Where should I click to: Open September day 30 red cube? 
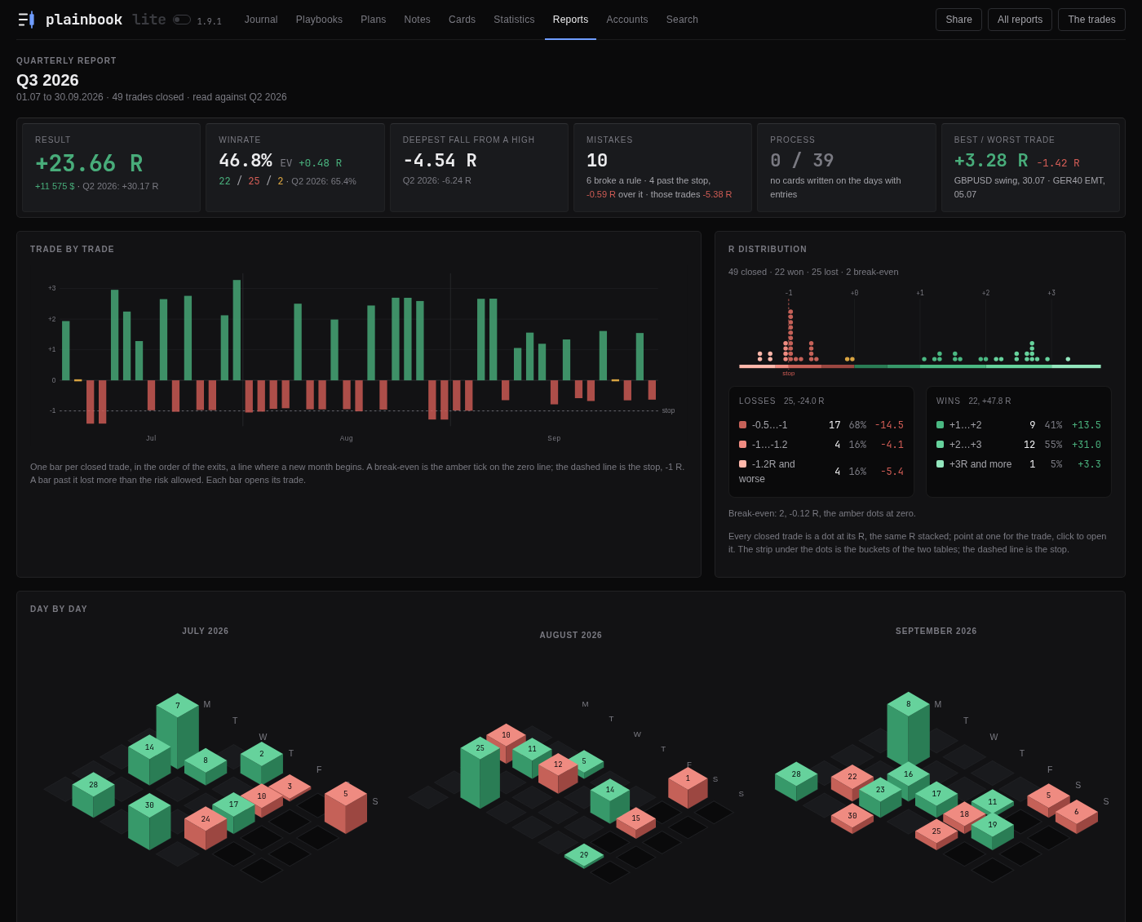tap(852, 818)
